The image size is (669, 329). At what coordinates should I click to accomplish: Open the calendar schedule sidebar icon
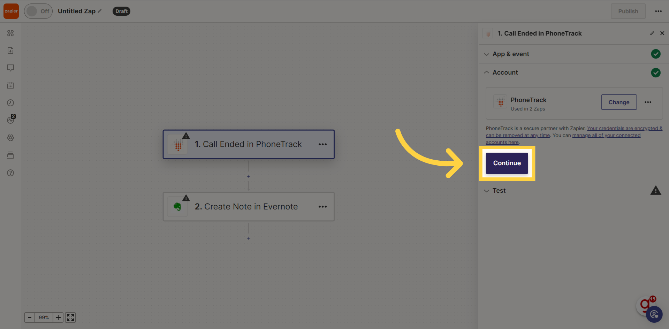point(10,85)
